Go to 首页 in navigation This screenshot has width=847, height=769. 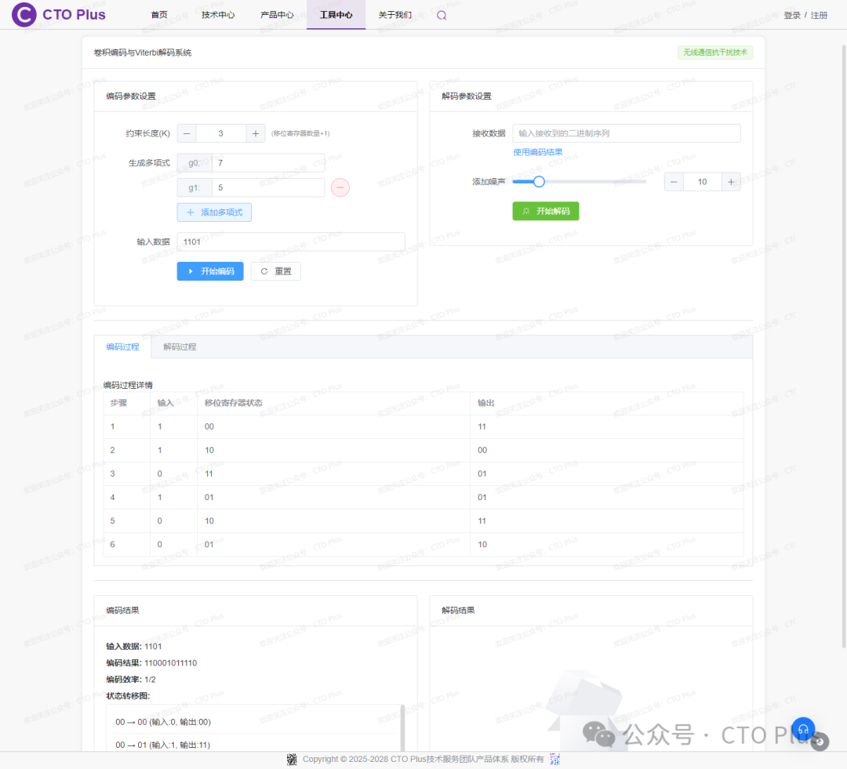(158, 15)
